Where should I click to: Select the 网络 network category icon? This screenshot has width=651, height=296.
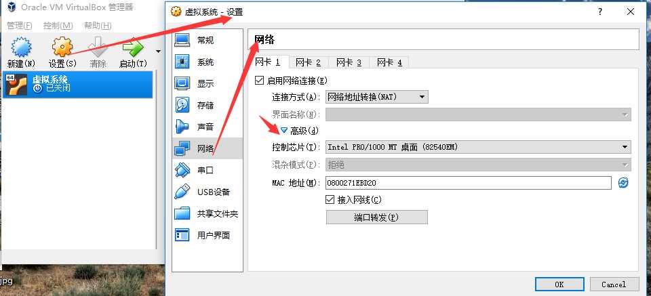(182, 148)
